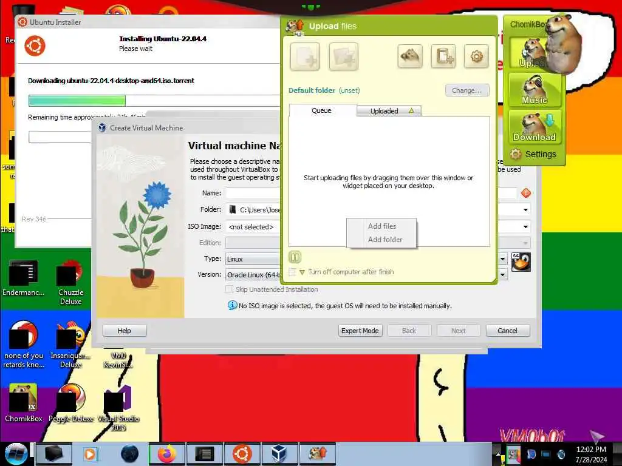Open Endermanc... desktop shortcut
Viewport: 622px width, 466px height.
(23, 278)
